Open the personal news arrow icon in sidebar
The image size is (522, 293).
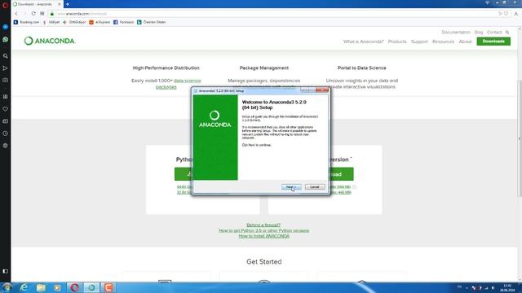click(6, 68)
